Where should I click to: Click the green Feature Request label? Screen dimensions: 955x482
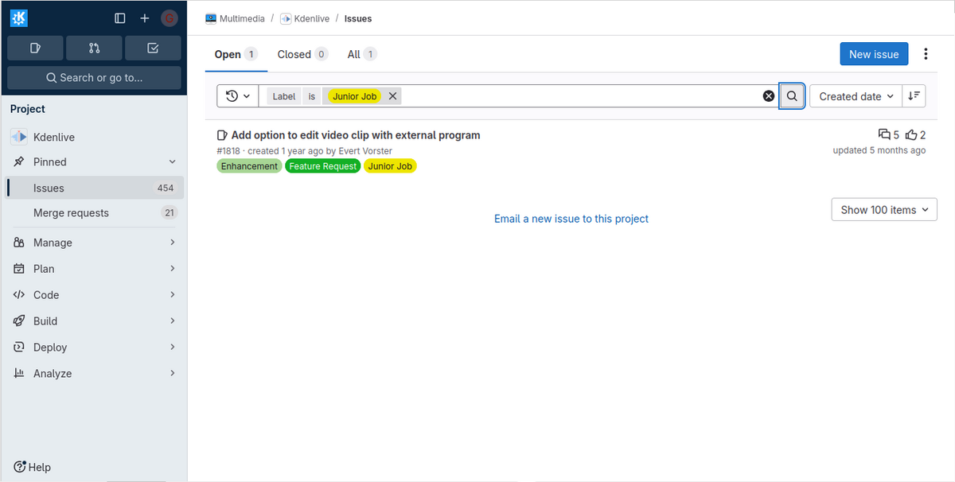tap(323, 166)
